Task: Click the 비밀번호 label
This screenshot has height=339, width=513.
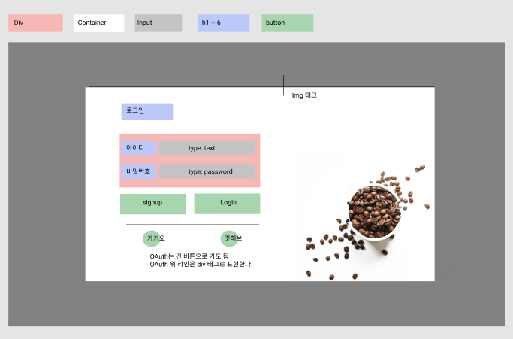Action: point(139,171)
